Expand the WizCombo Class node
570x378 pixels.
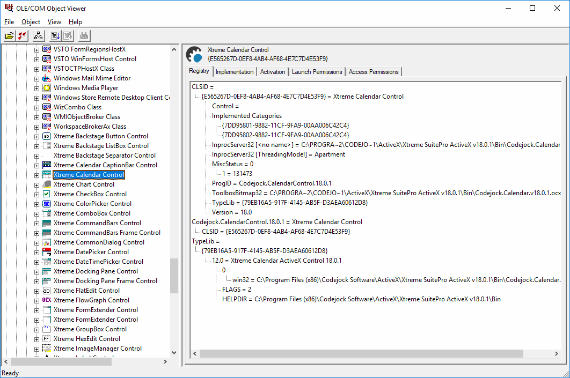tap(36, 107)
